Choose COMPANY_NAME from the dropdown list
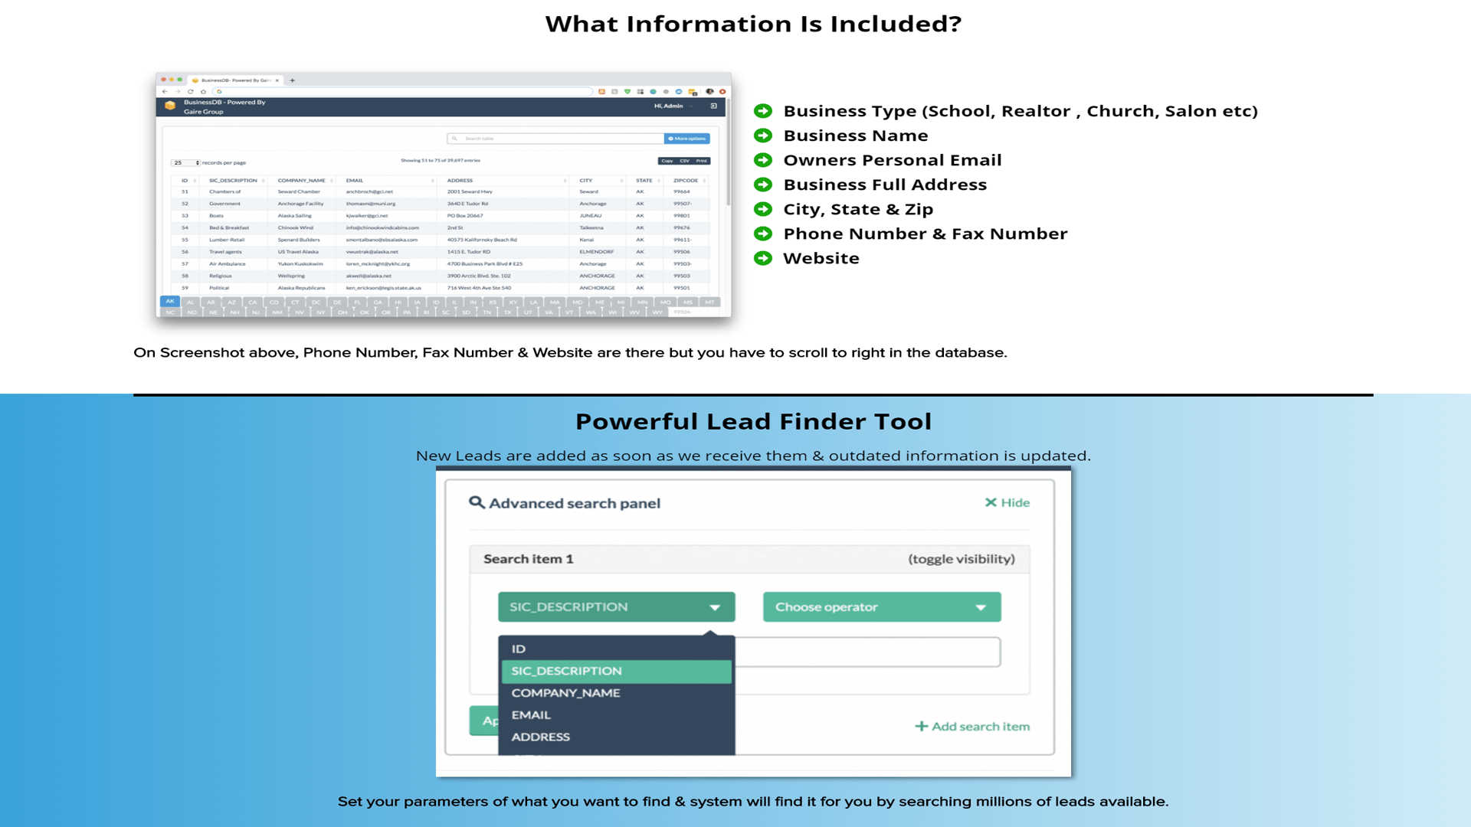This screenshot has height=827, width=1471. click(x=616, y=693)
